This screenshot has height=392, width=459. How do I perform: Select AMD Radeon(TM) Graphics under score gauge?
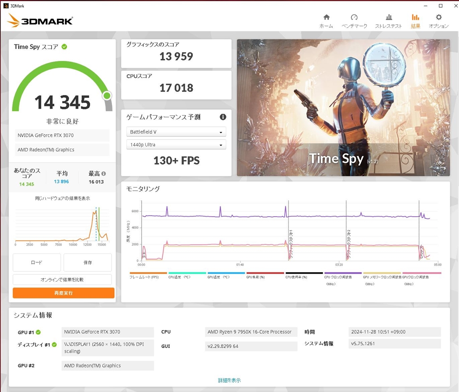point(62,150)
